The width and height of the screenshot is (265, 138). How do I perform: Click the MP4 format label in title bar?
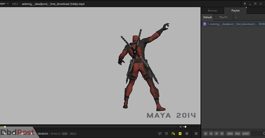click(x=15, y=4)
